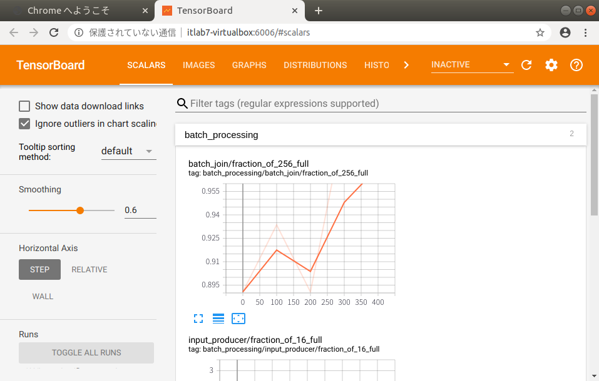Open the Chrome profile avatar menu

tap(565, 32)
